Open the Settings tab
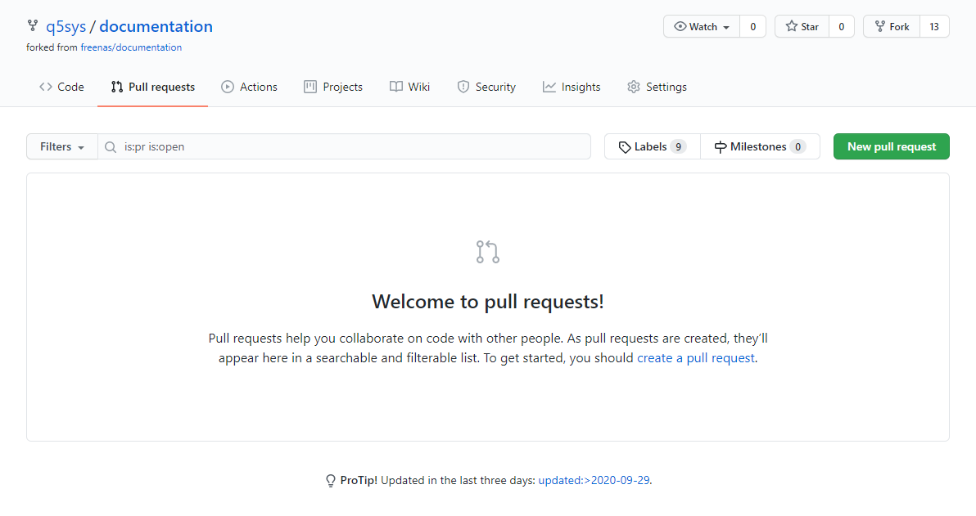 [x=657, y=87]
